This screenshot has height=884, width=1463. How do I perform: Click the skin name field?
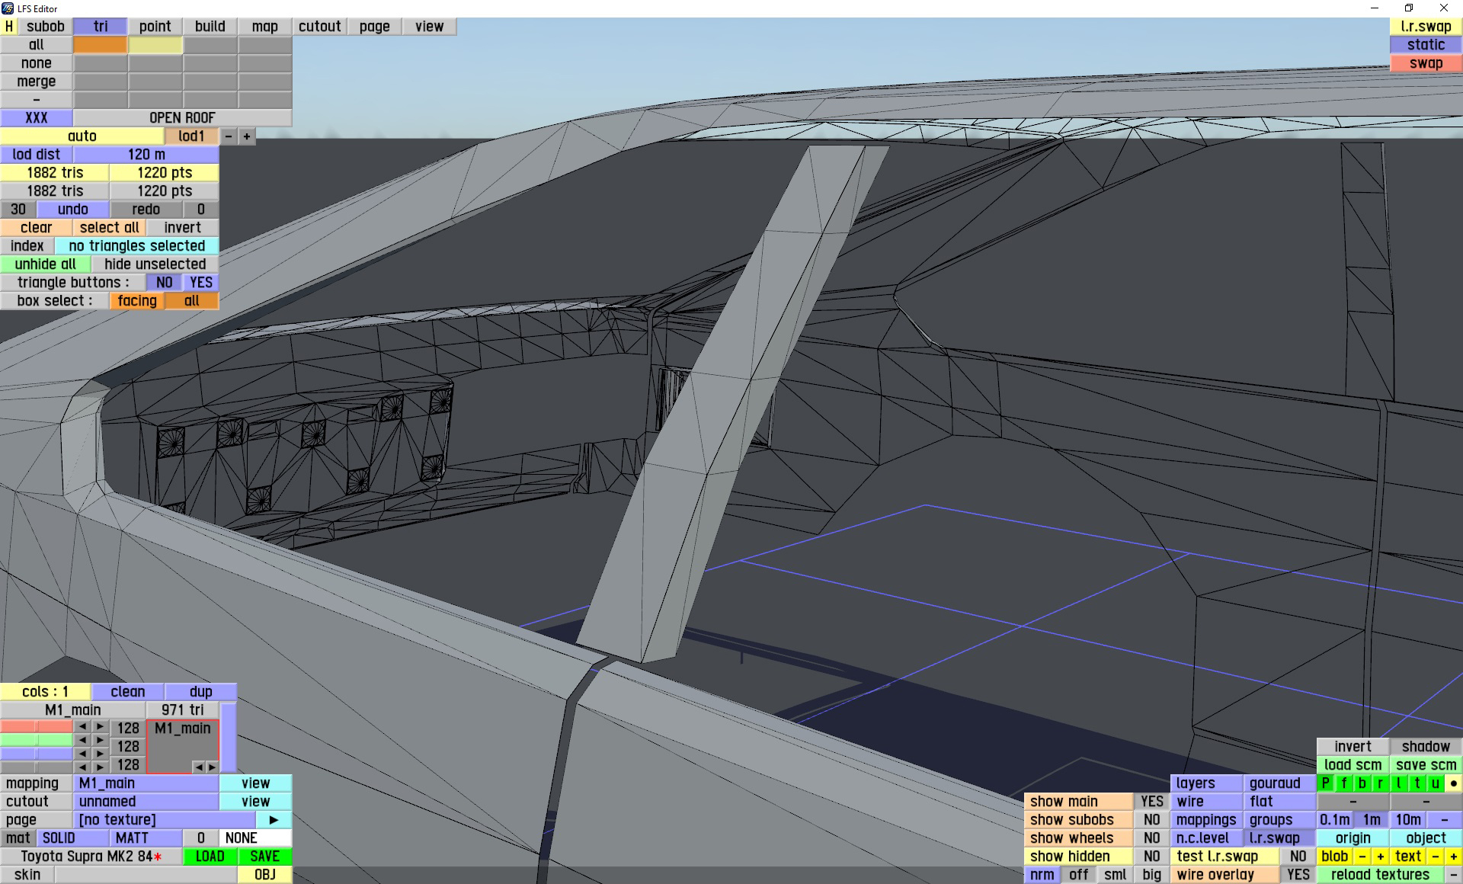click(145, 874)
